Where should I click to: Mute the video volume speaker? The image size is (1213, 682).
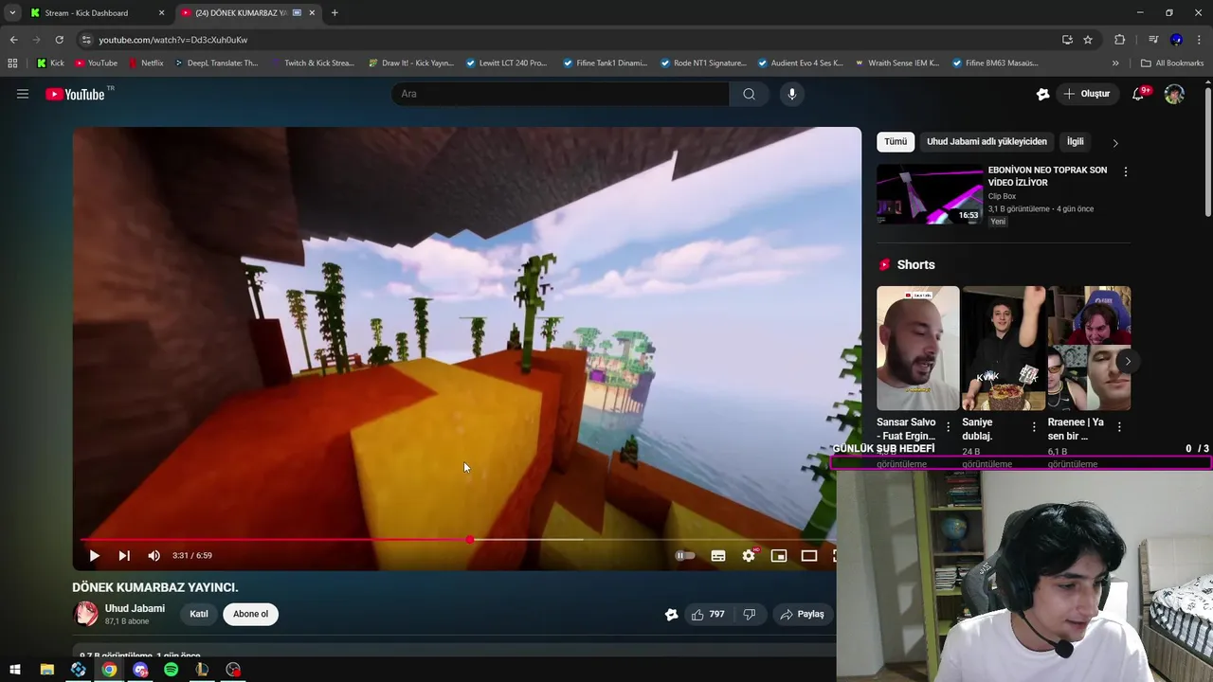tap(154, 556)
